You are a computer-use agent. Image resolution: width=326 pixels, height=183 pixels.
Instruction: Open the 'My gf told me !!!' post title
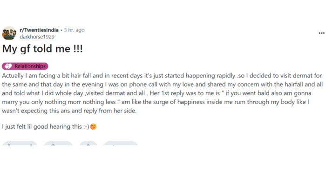pos(42,49)
